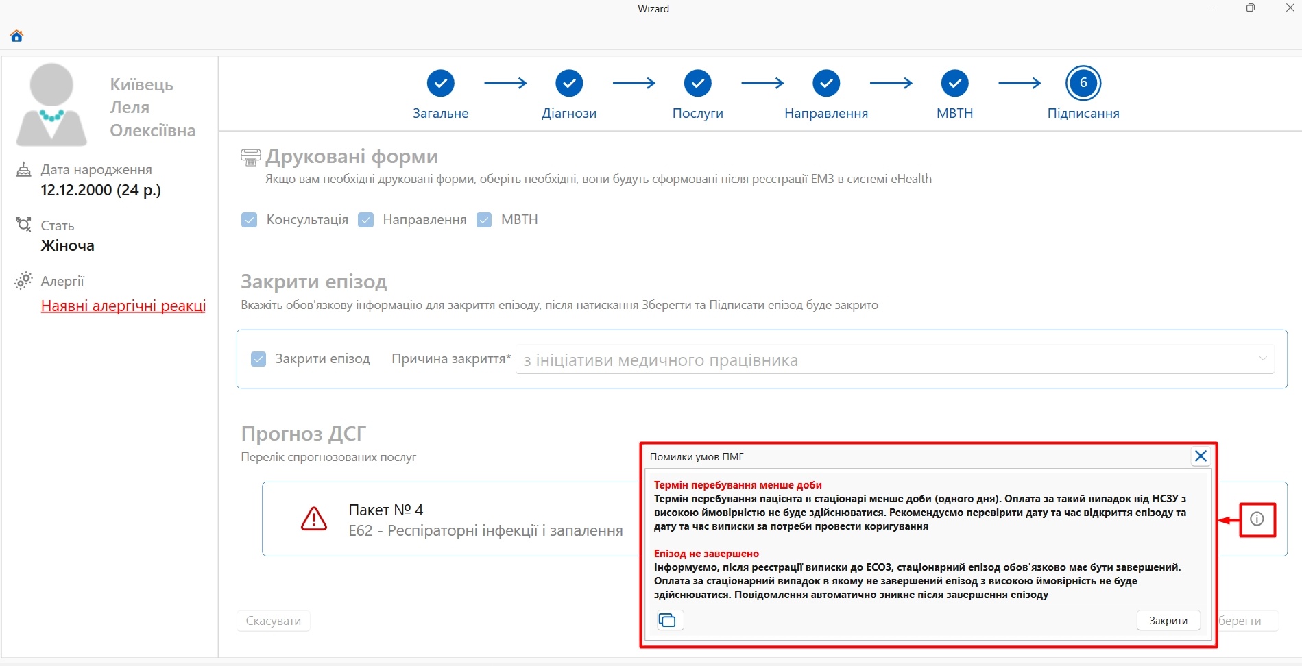The image size is (1302, 666).
Task: Click the copy windows icon in the popup
Action: pyautogui.click(x=667, y=620)
